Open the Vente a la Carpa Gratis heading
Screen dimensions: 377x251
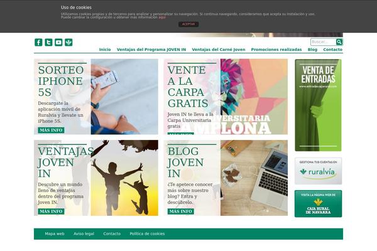click(x=188, y=87)
